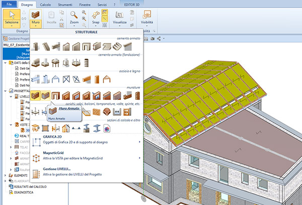
Task: Open the Visualizza dropdown
Action: coord(120,26)
